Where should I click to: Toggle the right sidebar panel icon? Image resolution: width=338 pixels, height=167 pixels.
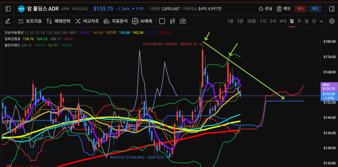331,9
